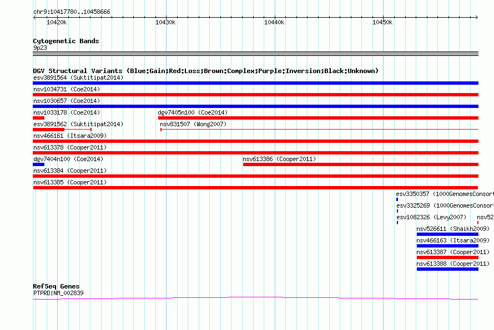Click the right arrow end of the ruler
The image size is (494, 330).
point(477,17)
